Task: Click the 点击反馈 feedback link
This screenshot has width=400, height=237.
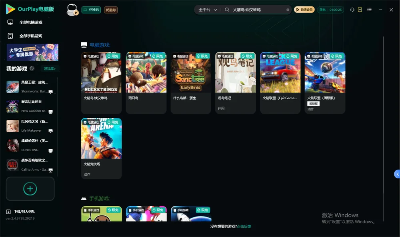Action: pyautogui.click(x=244, y=227)
